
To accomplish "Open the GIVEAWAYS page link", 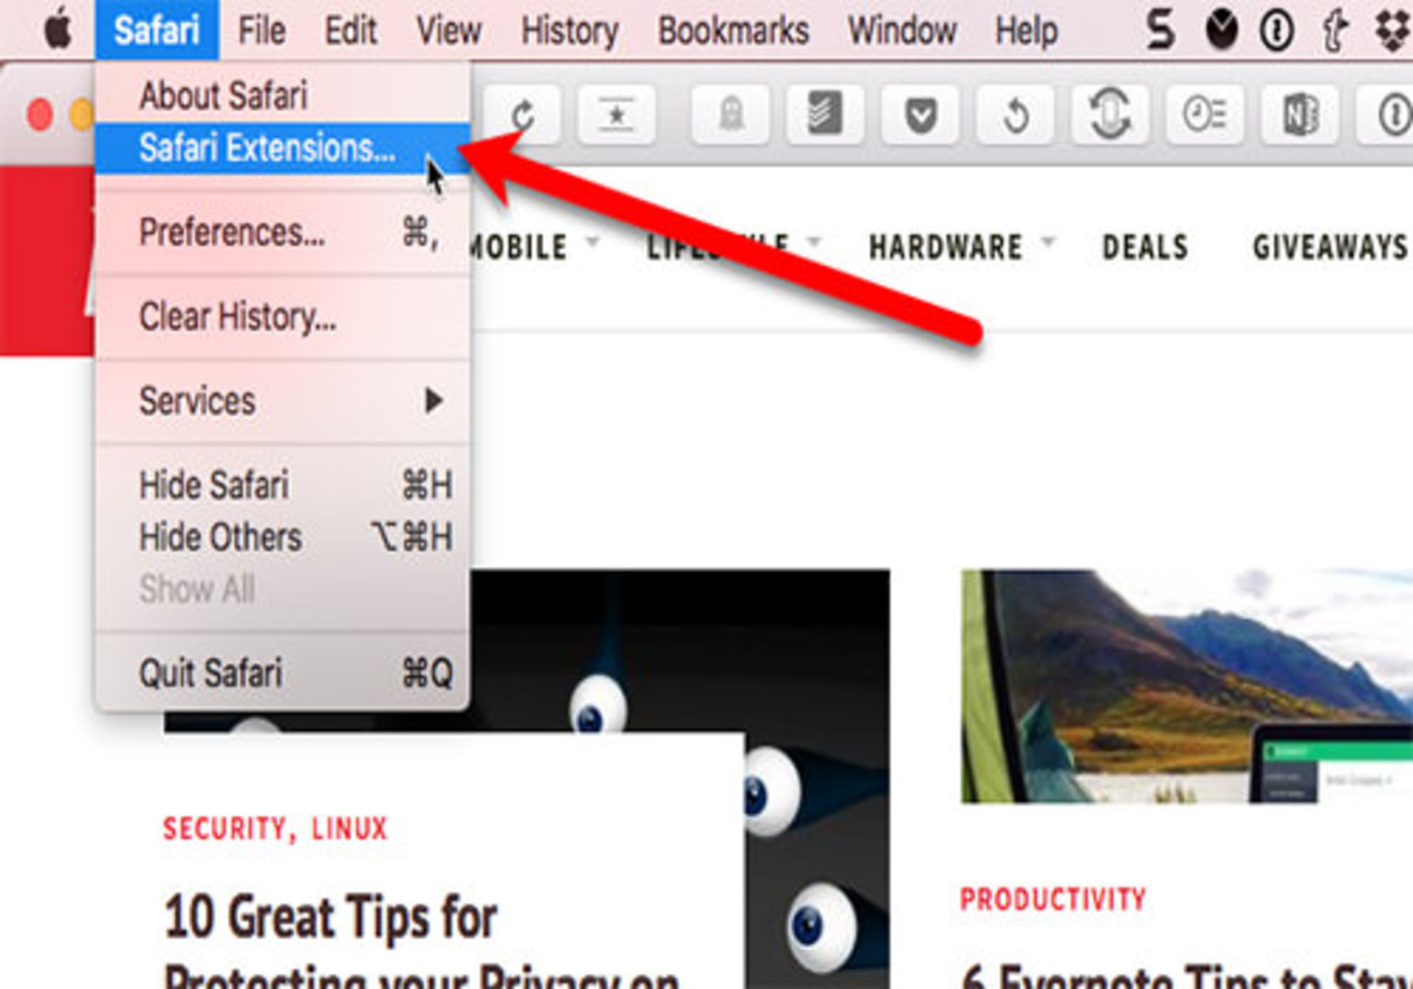I will (x=1331, y=247).
